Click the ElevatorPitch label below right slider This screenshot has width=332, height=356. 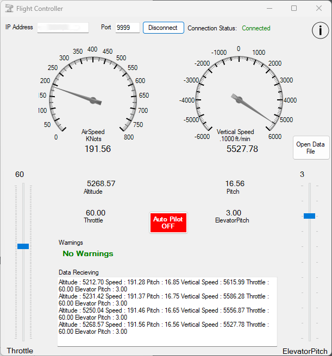pyautogui.click(x=305, y=351)
